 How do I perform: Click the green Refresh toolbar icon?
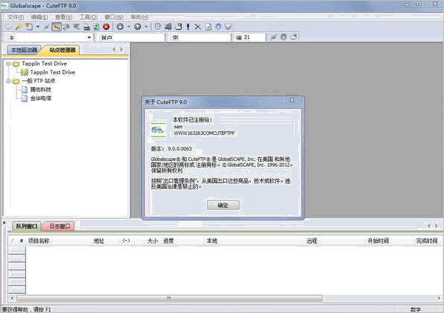96,27
